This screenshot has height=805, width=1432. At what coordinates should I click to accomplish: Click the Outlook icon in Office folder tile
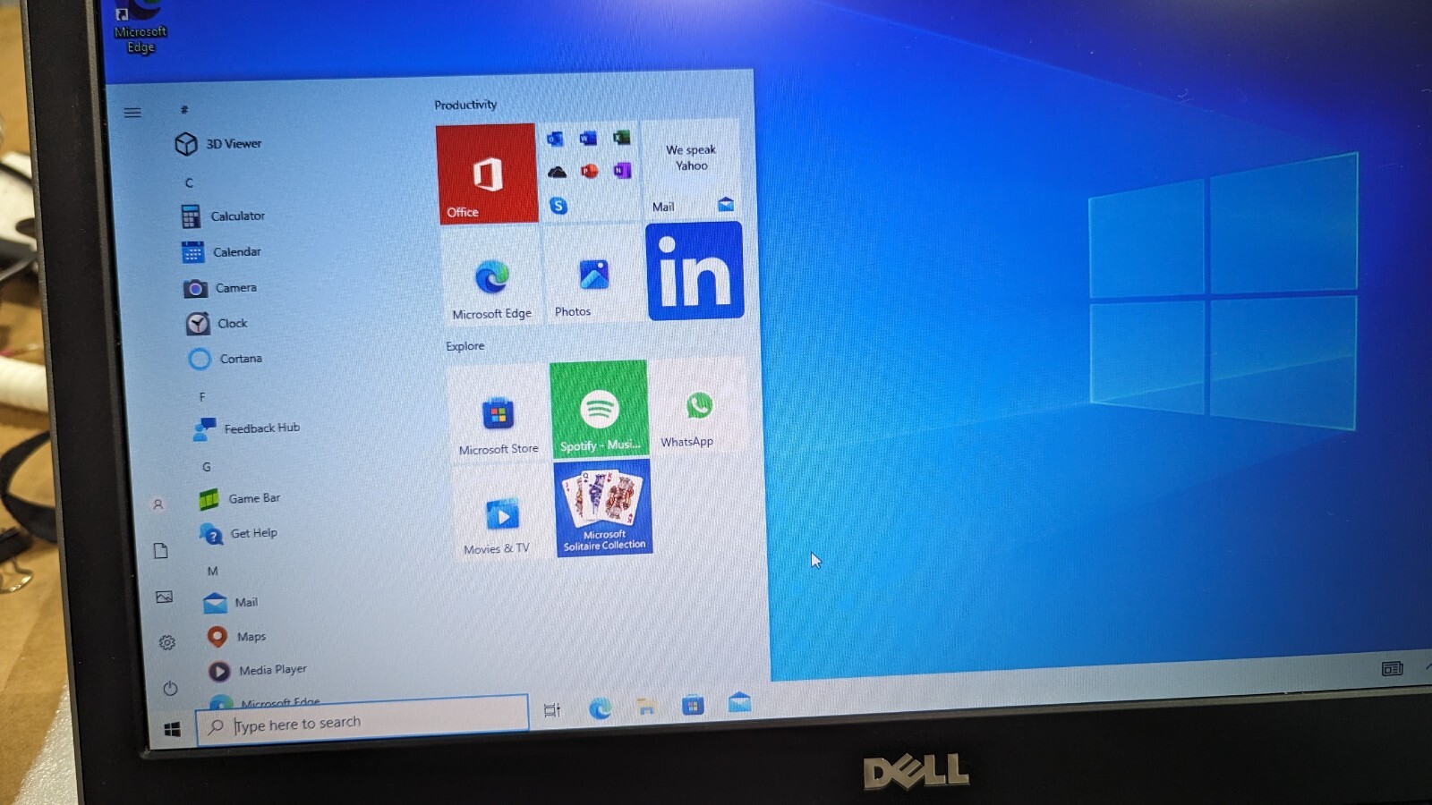555,140
